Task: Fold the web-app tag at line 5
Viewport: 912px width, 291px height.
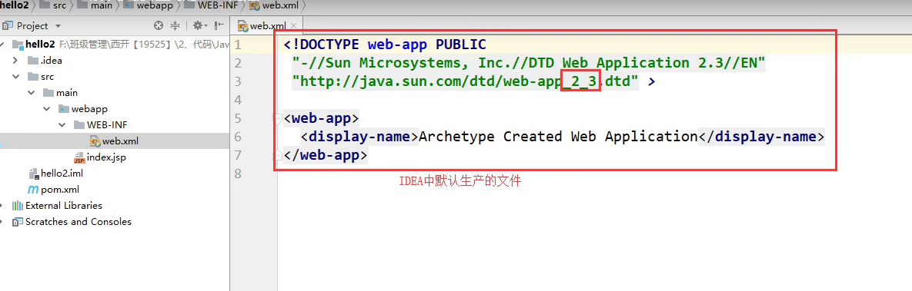Action: [x=278, y=119]
